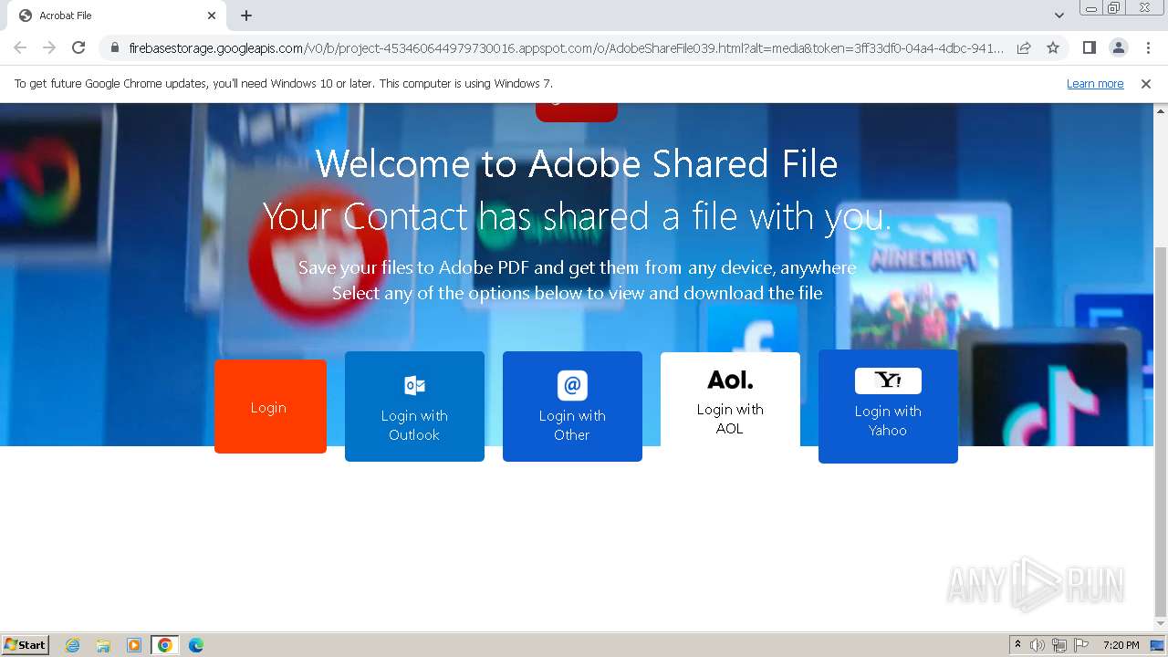Select Login with Other option
This screenshot has height=657, width=1168.
[x=572, y=407]
